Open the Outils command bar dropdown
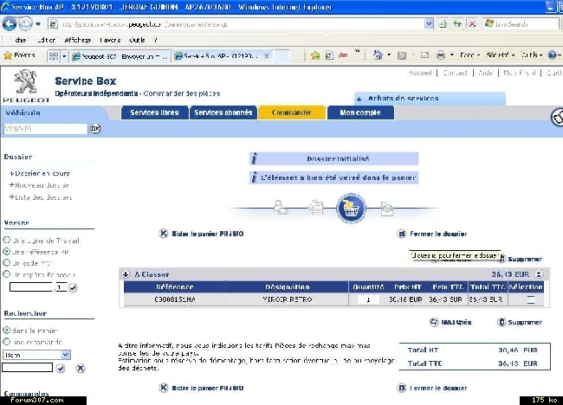This screenshot has width=563, height=405. tap(532, 55)
